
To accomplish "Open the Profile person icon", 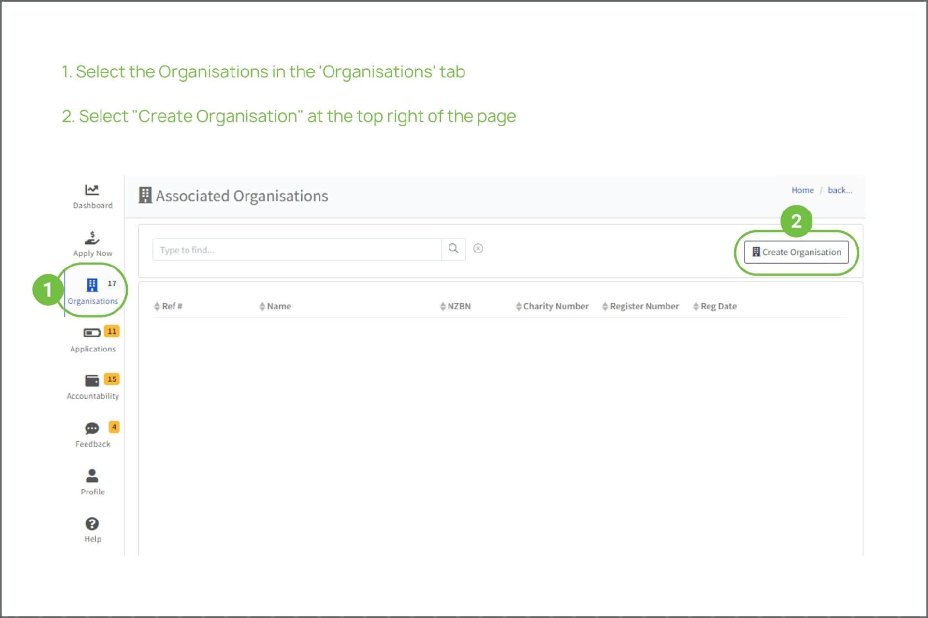I will [x=92, y=476].
